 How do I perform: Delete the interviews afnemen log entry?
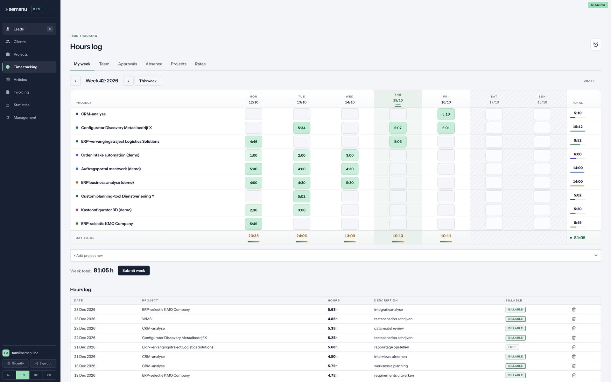pyautogui.click(x=574, y=357)
